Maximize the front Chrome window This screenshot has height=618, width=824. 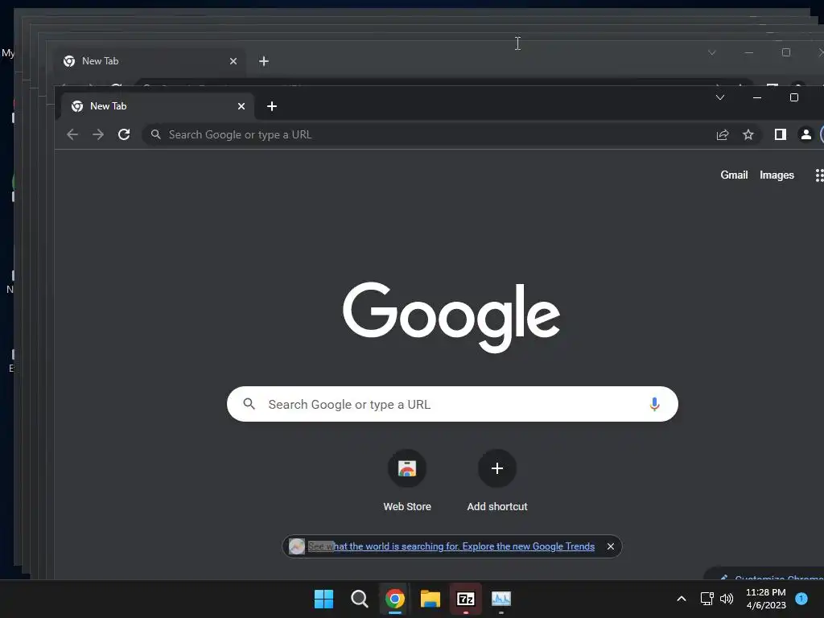point(794,97)
